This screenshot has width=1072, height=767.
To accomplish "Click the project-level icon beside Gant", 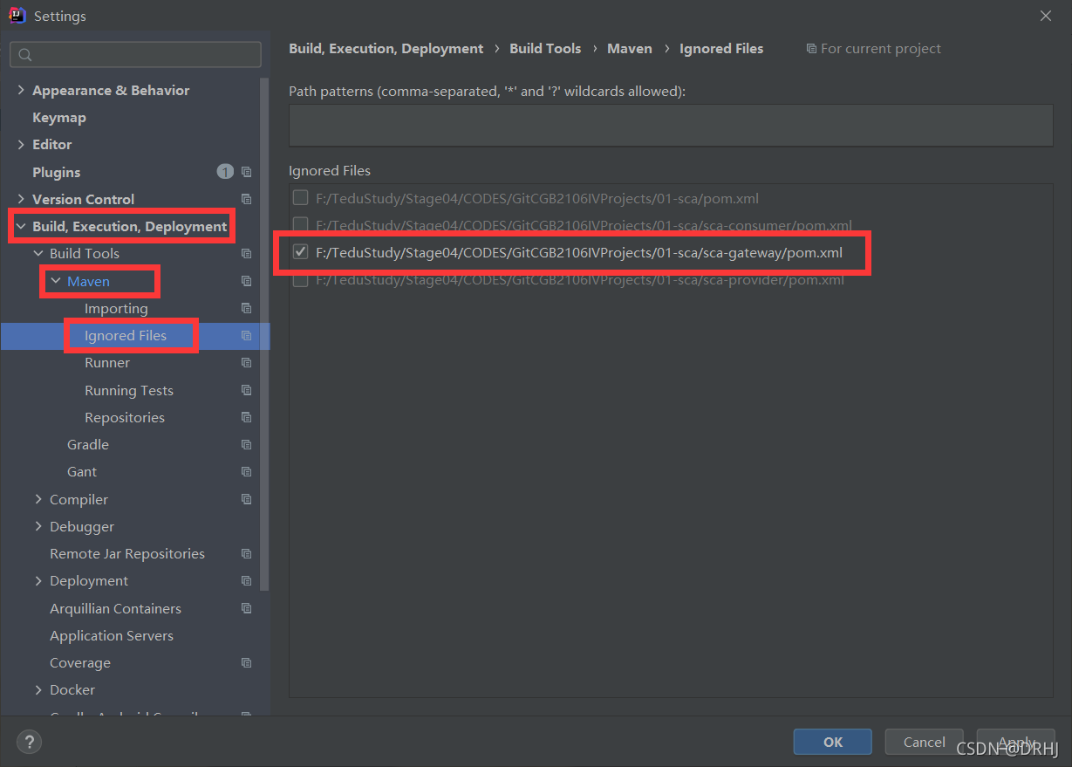I will point(247,472).
